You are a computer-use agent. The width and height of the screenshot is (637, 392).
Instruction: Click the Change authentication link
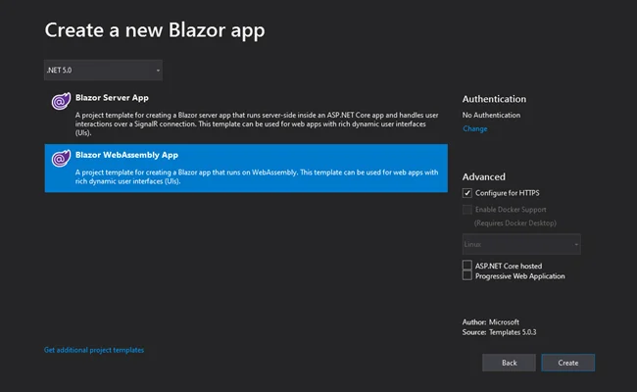[x=475, y=128]
